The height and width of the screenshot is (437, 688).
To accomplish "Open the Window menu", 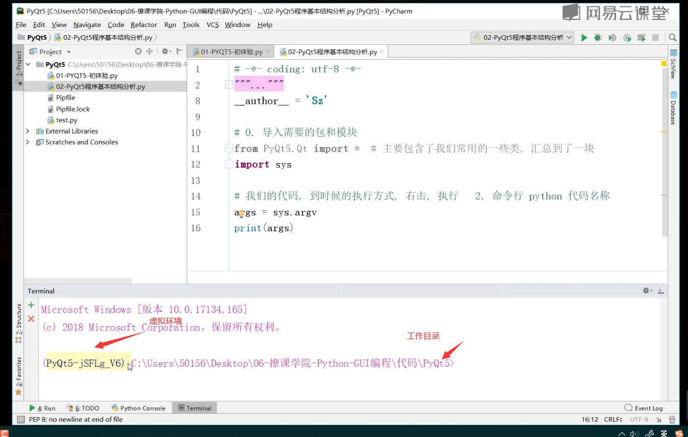I will 238,24.
